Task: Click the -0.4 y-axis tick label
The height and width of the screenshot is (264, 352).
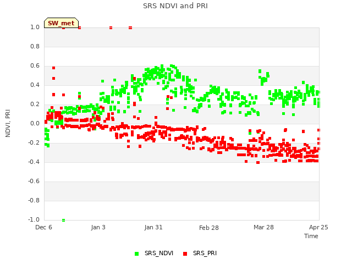Action: point(34,162)
